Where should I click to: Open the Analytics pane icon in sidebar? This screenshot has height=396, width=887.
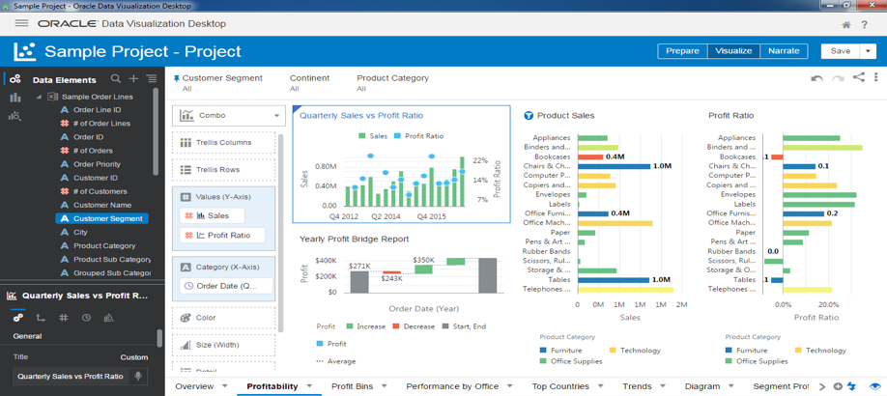pyautogui.click(x=15, y=116)
